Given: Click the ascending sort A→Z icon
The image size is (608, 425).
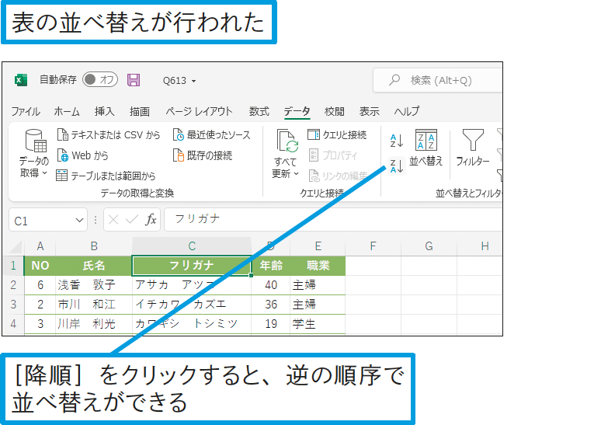Looking at the screenshot, I should pos(396,141).
